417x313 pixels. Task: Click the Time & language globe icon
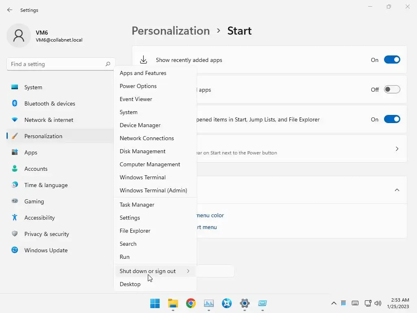point(15,185)
